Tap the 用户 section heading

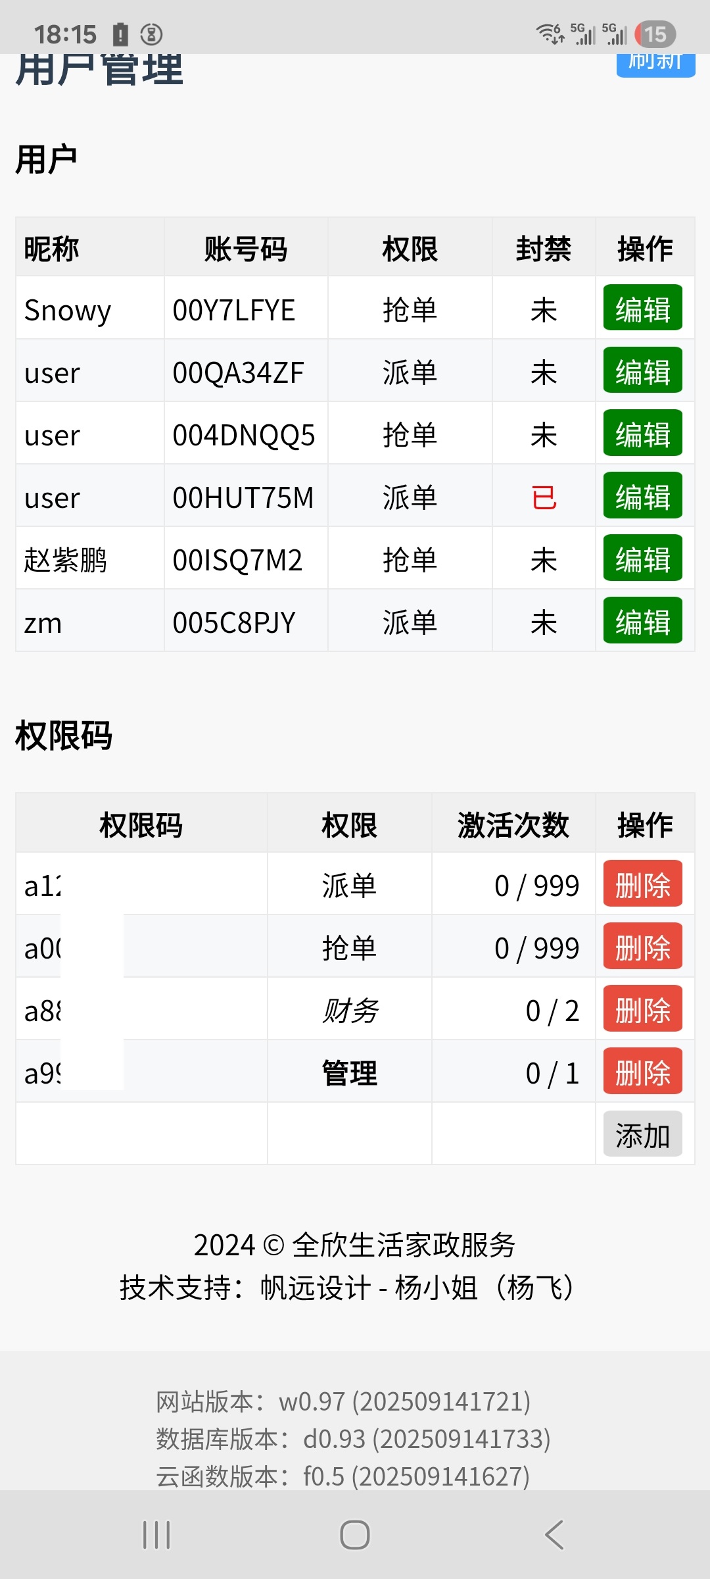(x=46, y=159)
